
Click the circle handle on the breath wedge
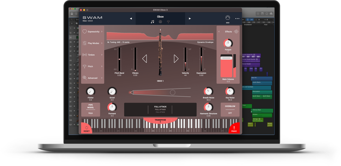(x=173, y=92)
